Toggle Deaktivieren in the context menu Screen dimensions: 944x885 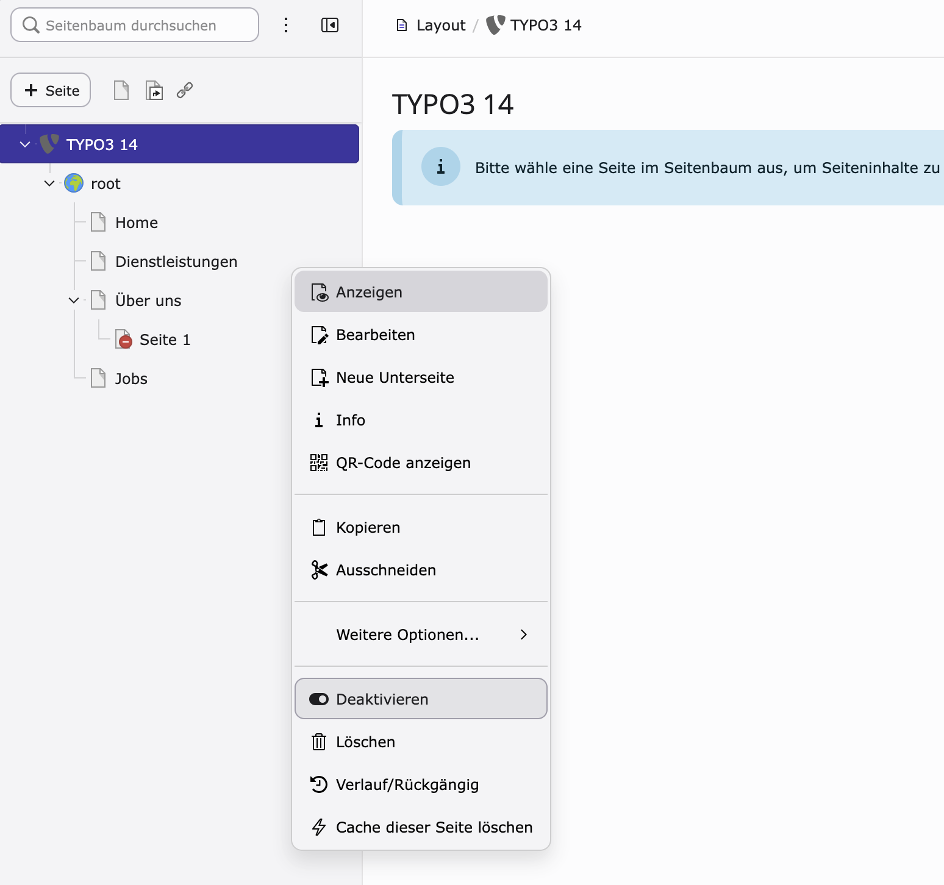(x=421, y=698)
